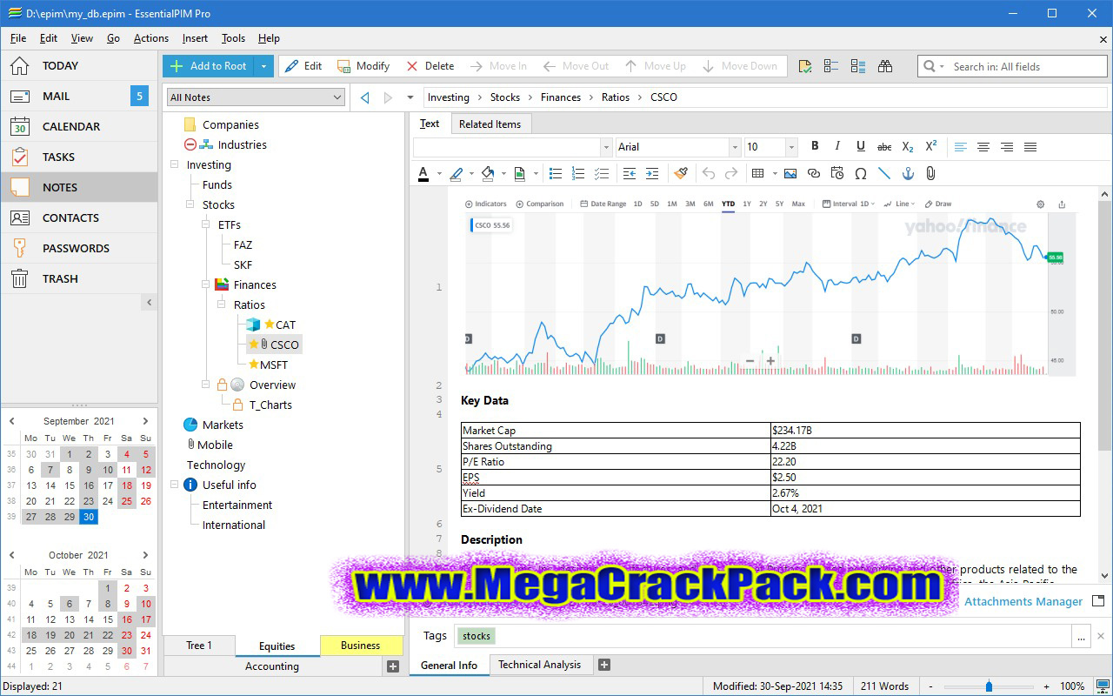
Task: Open the PASSWORDS module
Action: (79, 248)
